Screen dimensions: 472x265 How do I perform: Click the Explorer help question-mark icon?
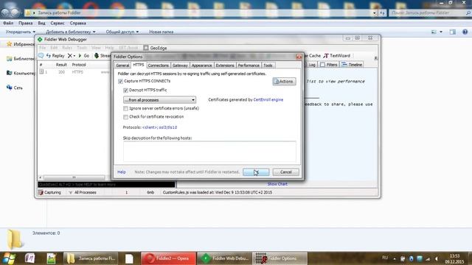(465, 32)
